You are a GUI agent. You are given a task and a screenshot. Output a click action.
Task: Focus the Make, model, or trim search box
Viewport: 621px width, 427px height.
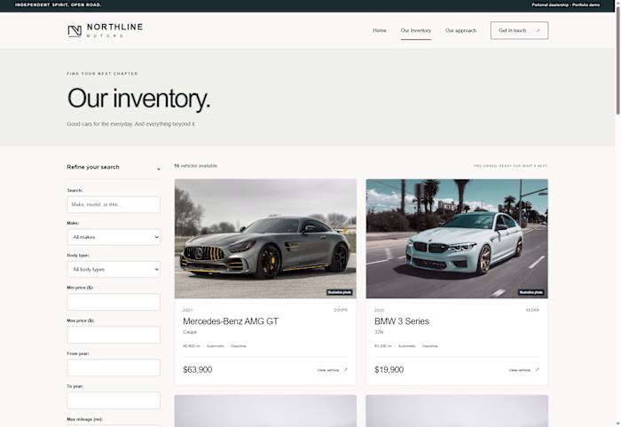click(114, 204)
